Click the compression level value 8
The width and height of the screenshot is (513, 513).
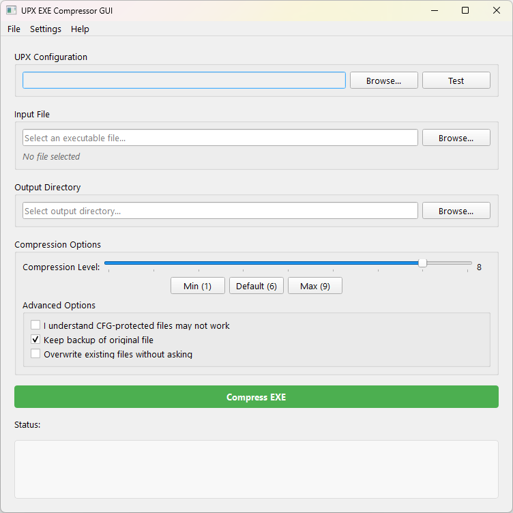tap(479, 267)
